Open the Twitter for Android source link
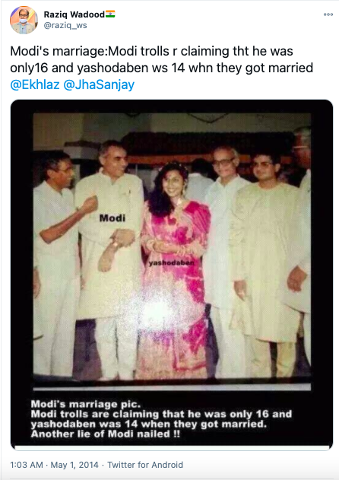Image resolution: width=339 pixels, height=480 pixels. click(x=145, y=465)
